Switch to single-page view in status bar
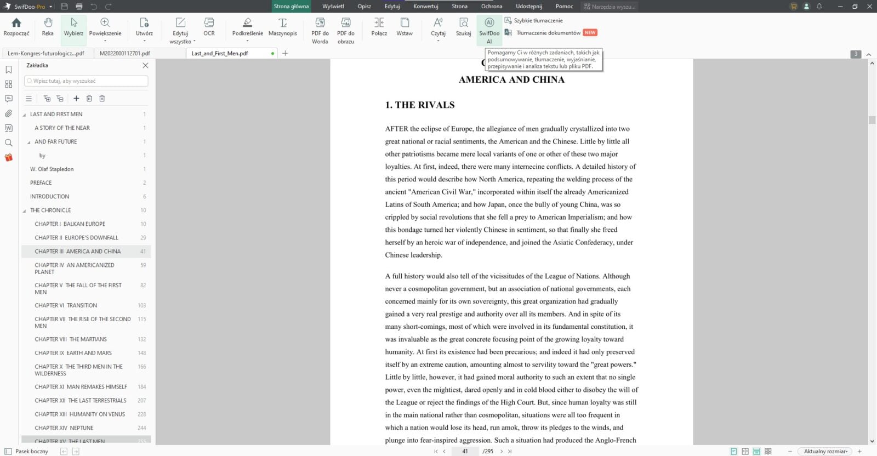The width and height of the screenshot is (877, 456). tap(733, 451)
